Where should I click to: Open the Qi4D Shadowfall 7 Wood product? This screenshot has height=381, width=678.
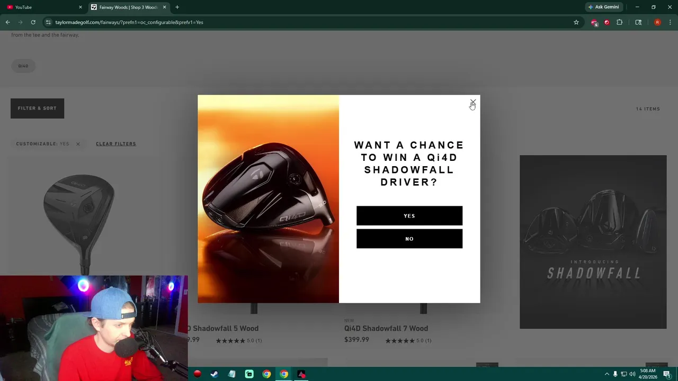pos(386,329)
